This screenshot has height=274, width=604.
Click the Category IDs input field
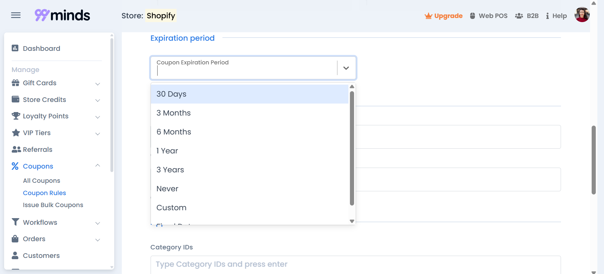pos(355,264)
